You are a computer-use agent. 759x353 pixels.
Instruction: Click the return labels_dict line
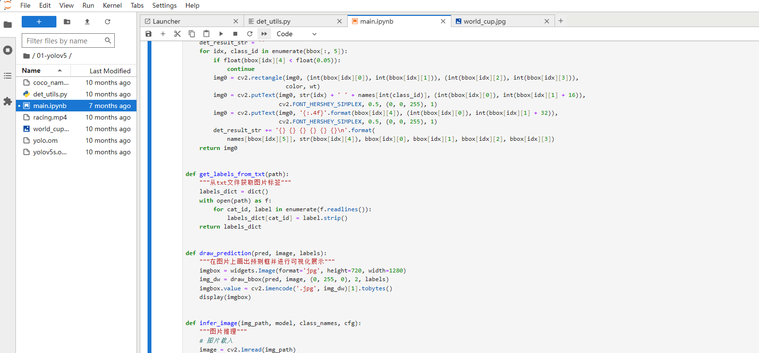(x=230, y=227)
